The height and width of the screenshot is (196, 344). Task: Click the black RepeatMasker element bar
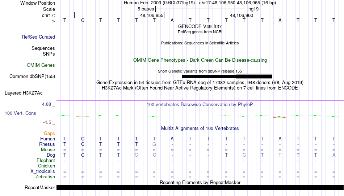tap(200, 187)
